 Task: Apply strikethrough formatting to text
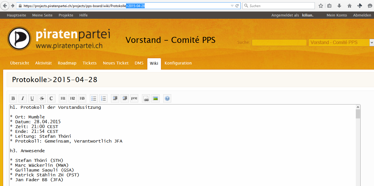click(x=42, y=99)
